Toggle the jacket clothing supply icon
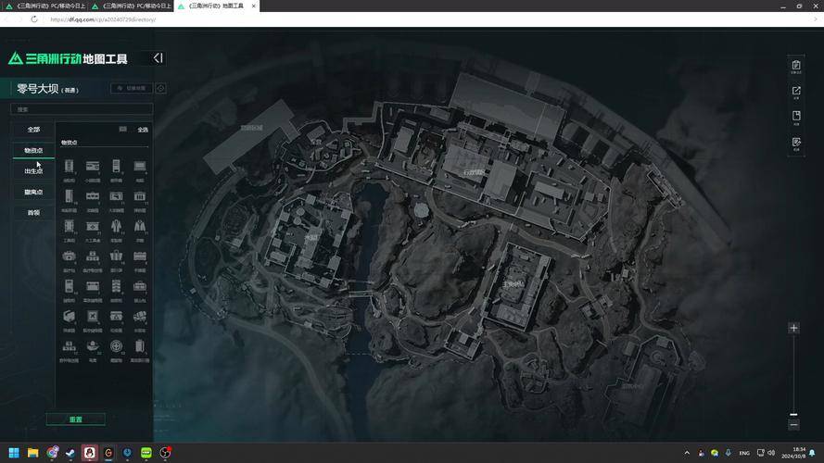Screen dimensions: 824x463 [140, 226]
